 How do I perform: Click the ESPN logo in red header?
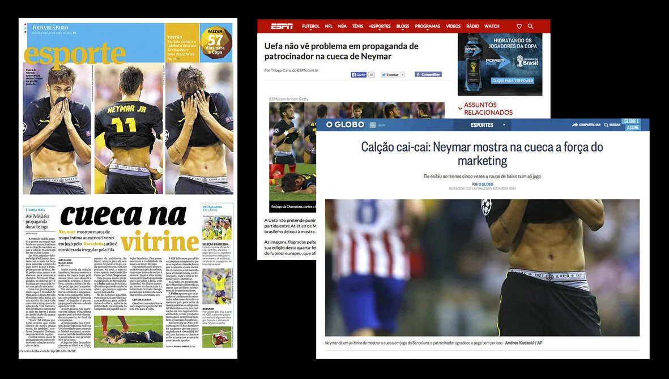tap(282, 27)
